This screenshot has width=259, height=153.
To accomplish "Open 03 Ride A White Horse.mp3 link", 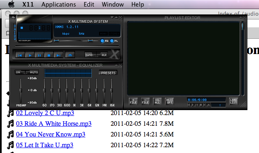I will click(x=54, y=124).
